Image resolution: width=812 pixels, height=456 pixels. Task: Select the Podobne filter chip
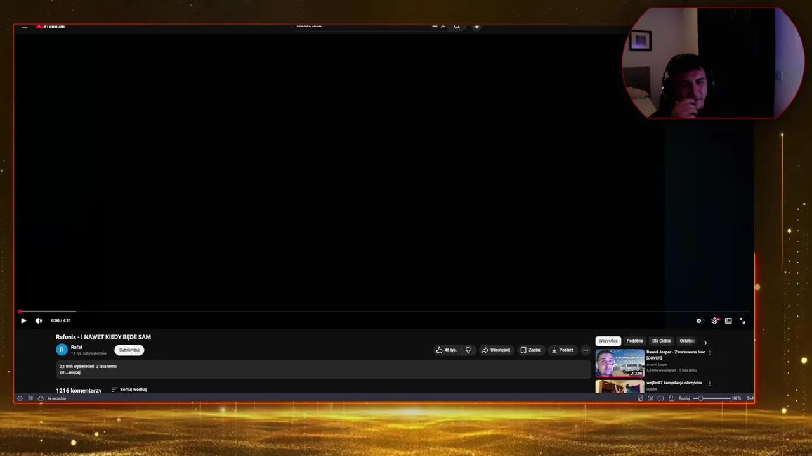click(x=635, y=341)
